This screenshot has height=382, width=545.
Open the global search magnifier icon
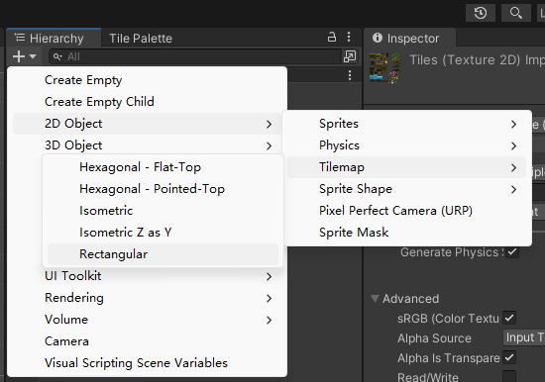(x=516, y=13)
